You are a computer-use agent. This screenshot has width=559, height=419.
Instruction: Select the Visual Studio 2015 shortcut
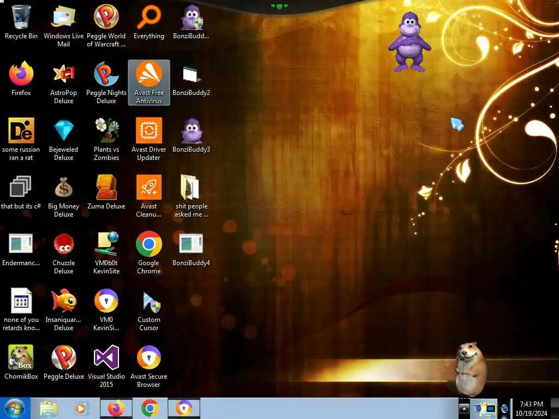tap(106, 367)
